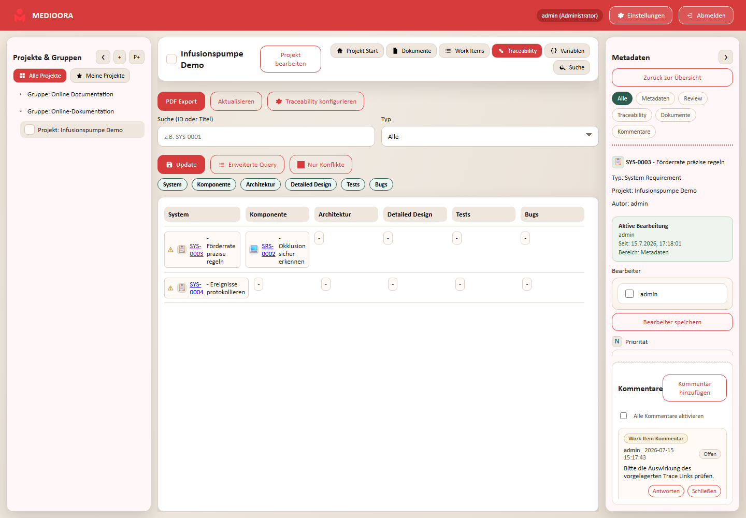Open the Erweiterte Query builder
Image resolution: width=746 pixels, height=518 pixels.
click(247, 165)
